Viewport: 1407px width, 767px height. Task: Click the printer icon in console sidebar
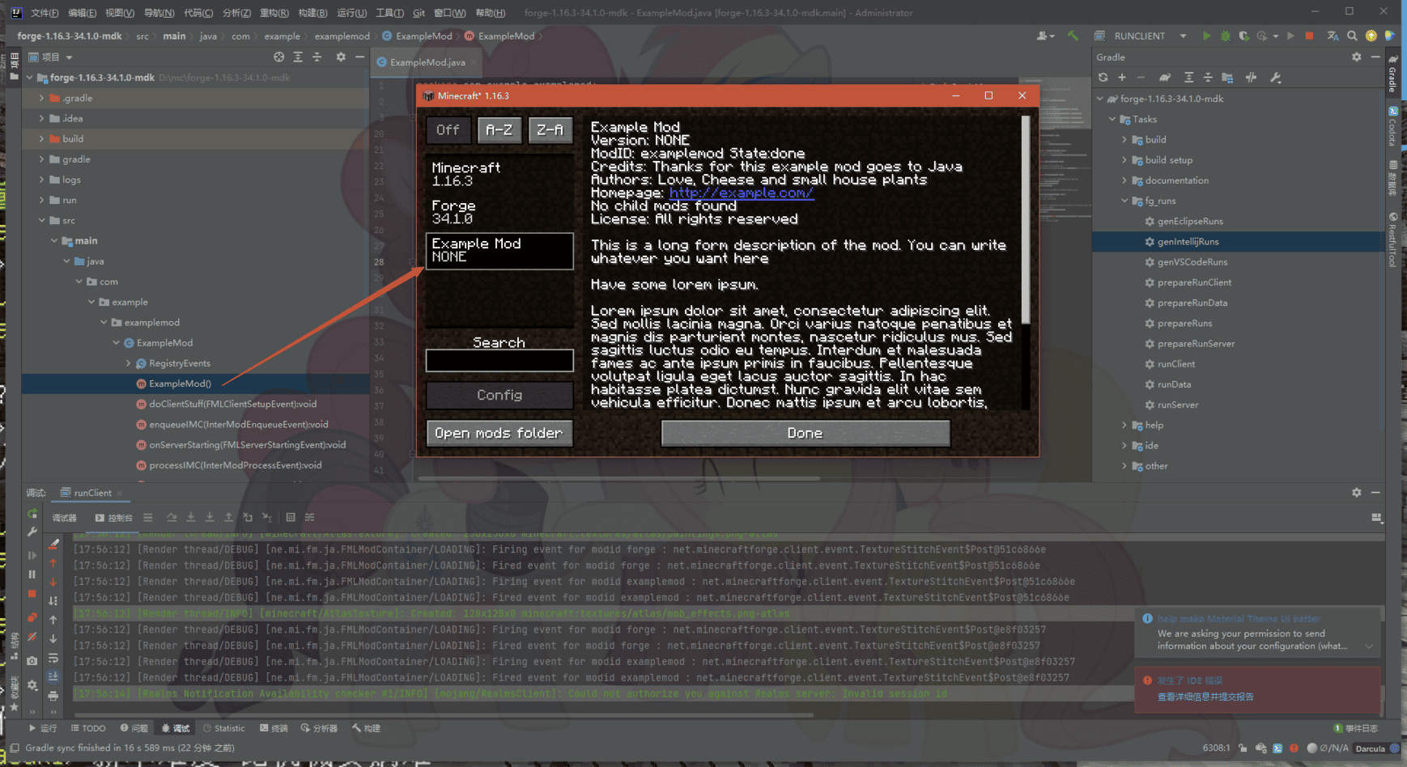53,695
